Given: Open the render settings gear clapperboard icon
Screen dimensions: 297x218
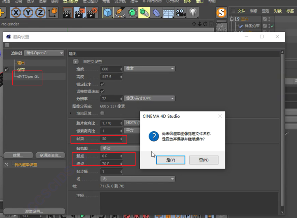Looking at the screenshot, I should click(92, 13).
